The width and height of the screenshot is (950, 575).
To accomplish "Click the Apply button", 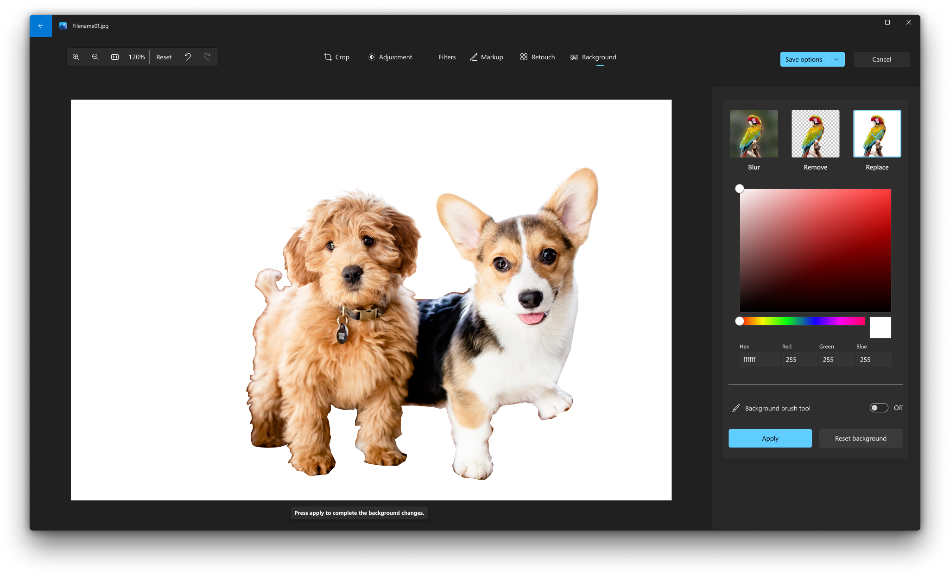I will [770, 438].
